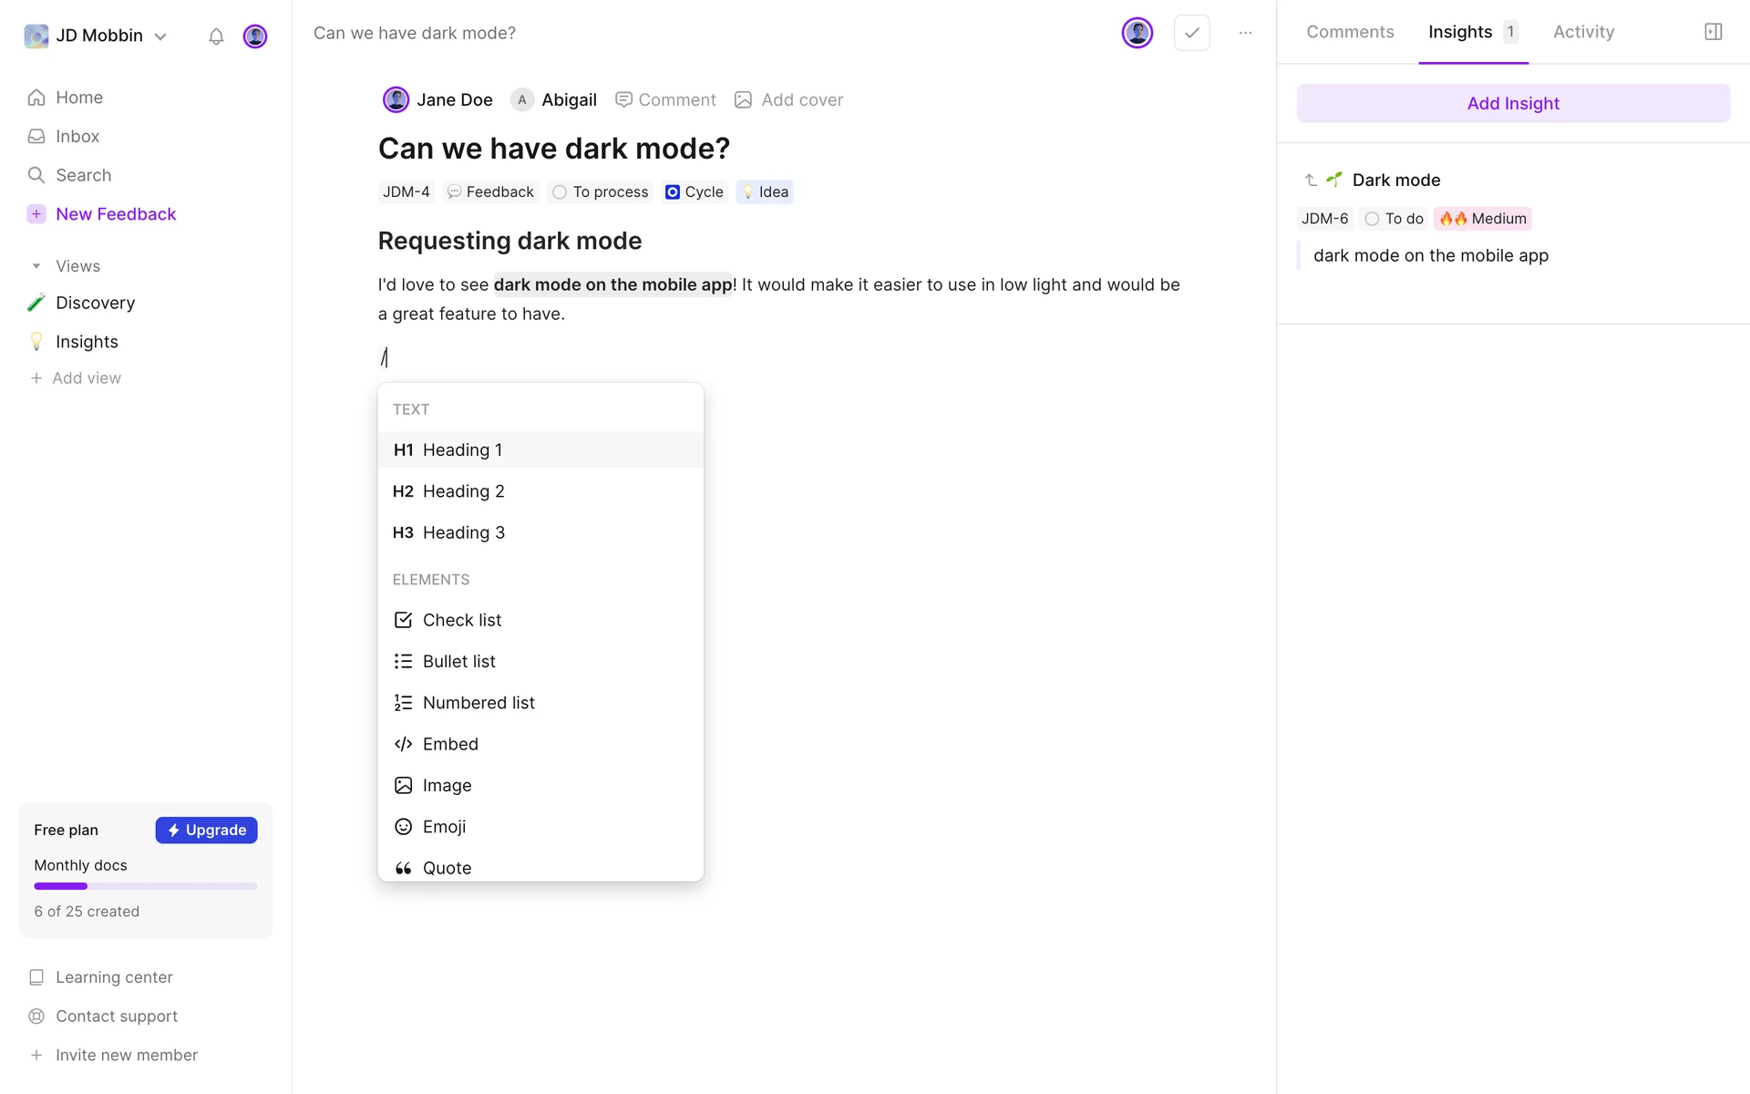Switch to the Comments tab

click(1350, 32)
